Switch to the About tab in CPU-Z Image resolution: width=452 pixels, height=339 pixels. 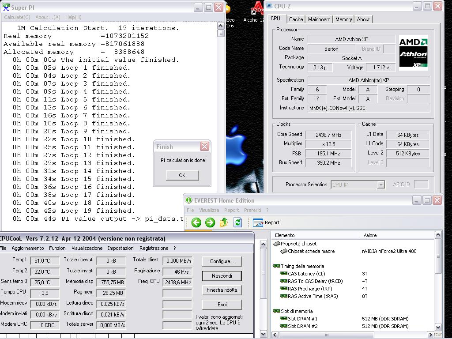coord(363,19)
